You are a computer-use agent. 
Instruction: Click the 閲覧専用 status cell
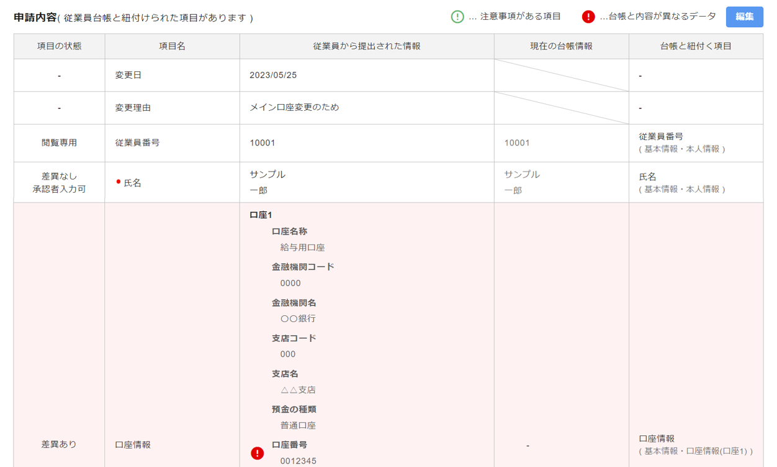click(60, 143)
